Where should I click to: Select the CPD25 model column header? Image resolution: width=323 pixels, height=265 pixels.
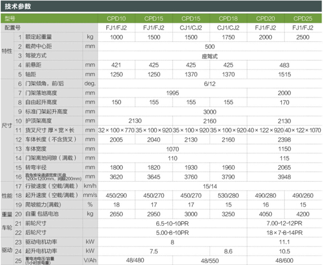303,19
